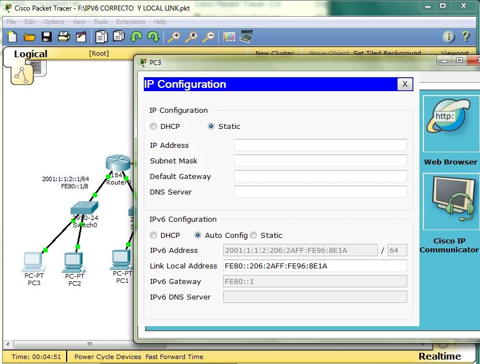Click the New Cluster button
Image resolution: width=480 pixels, height=364 pixels.
click(x=274, y=53)
